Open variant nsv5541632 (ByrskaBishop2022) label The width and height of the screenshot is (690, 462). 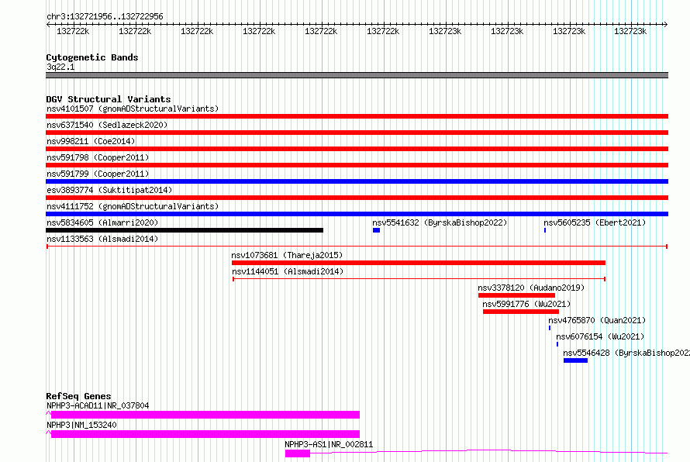[x=440, y=222]
